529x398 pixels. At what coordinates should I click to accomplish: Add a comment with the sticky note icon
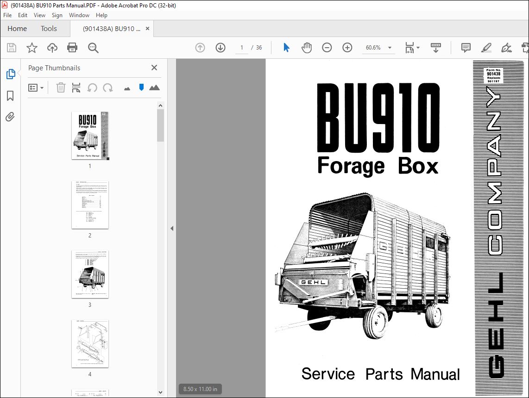click(x=466, y=48)
